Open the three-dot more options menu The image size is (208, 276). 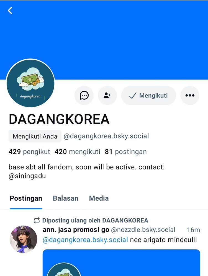[190, 95]
